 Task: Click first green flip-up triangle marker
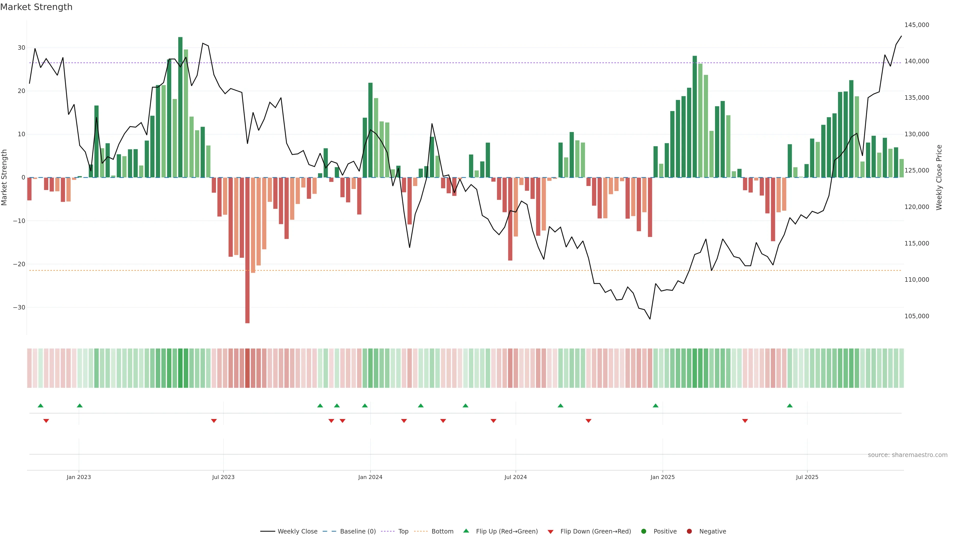pos(40,405)
